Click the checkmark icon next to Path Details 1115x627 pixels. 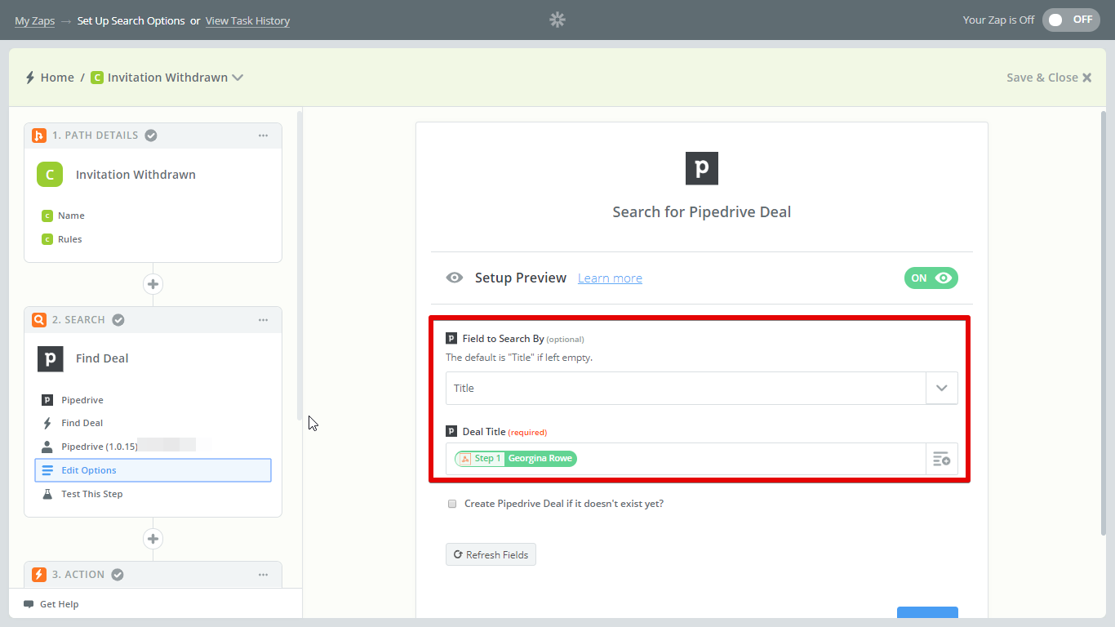click(151, 136)
